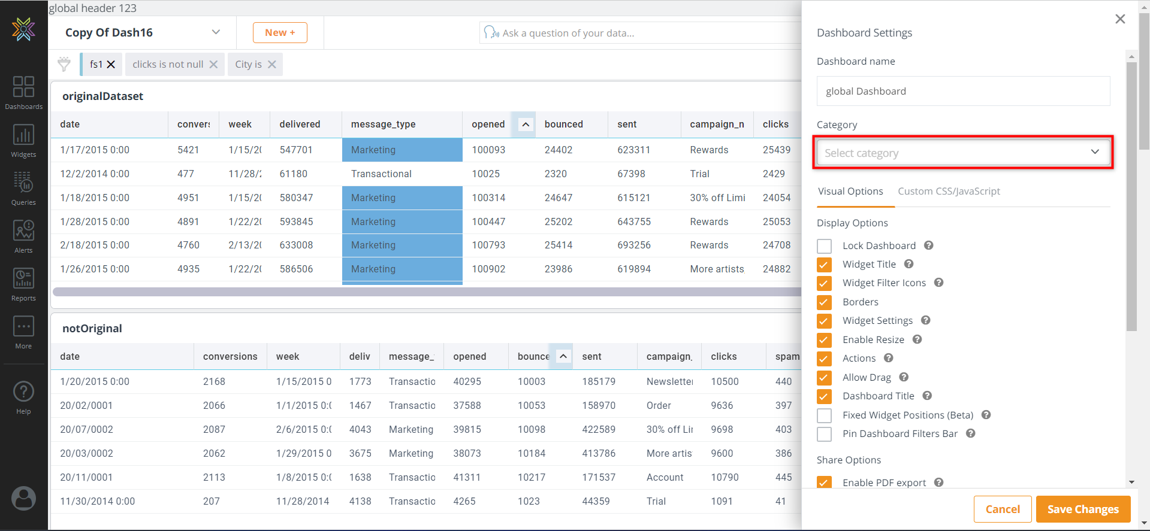The width and height of the screenshot is (1150, 531).
Task: Expand the Copy Of Dash16 dashboard dropdown
Action: tap(216, 32)
